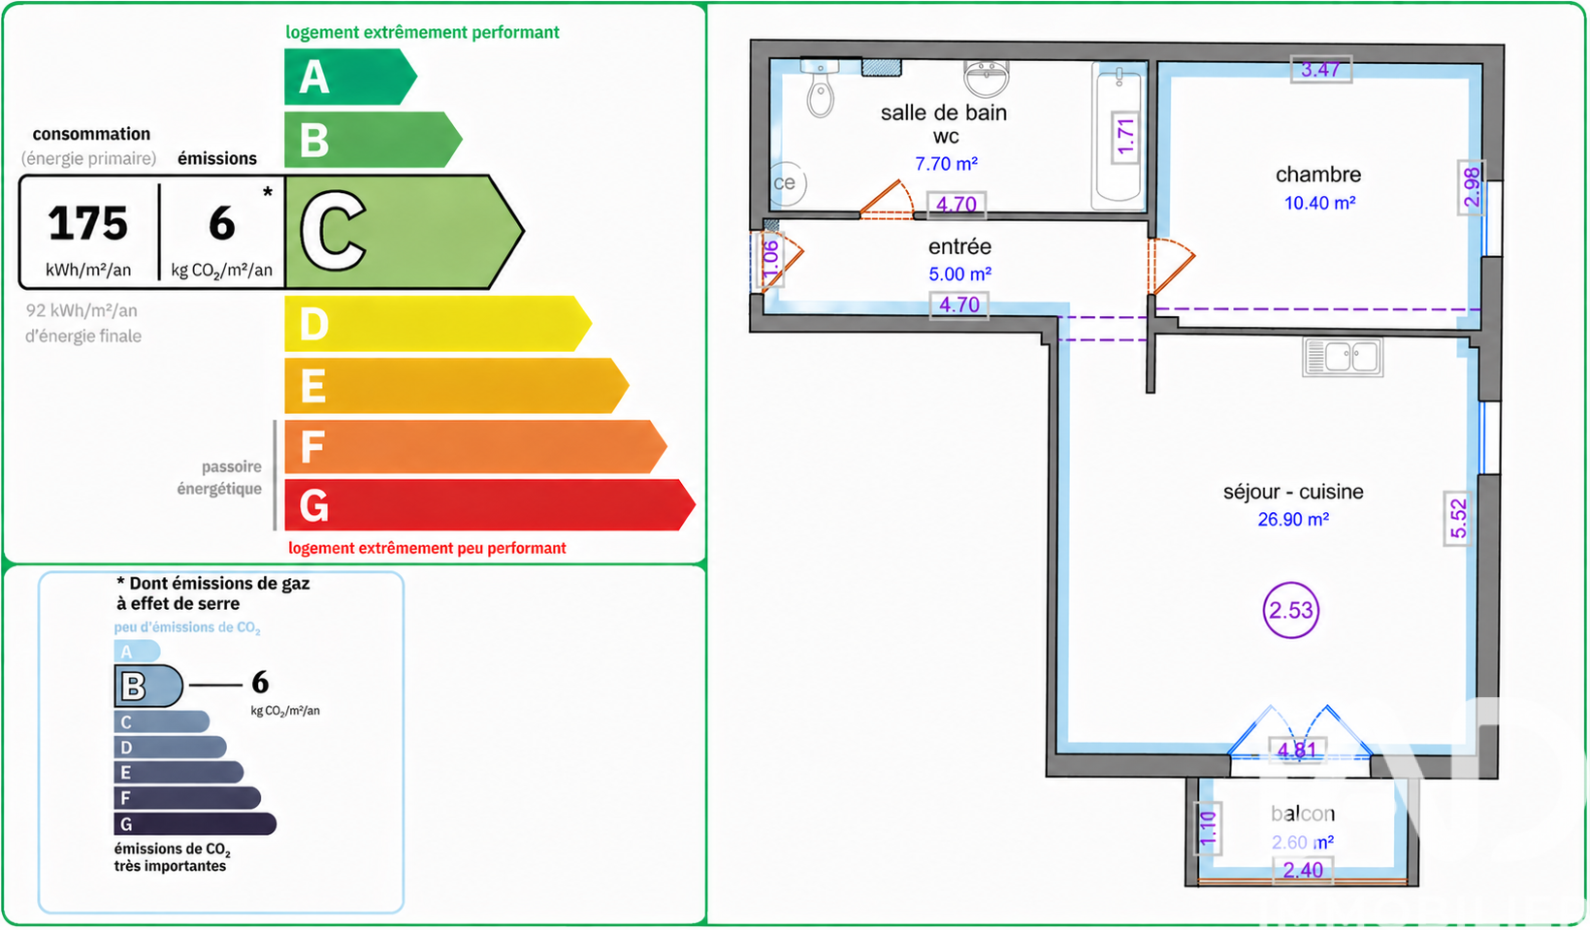Click the balcony double door symbol
This screenshot has height=930, width=1590.
point(1300,732)
